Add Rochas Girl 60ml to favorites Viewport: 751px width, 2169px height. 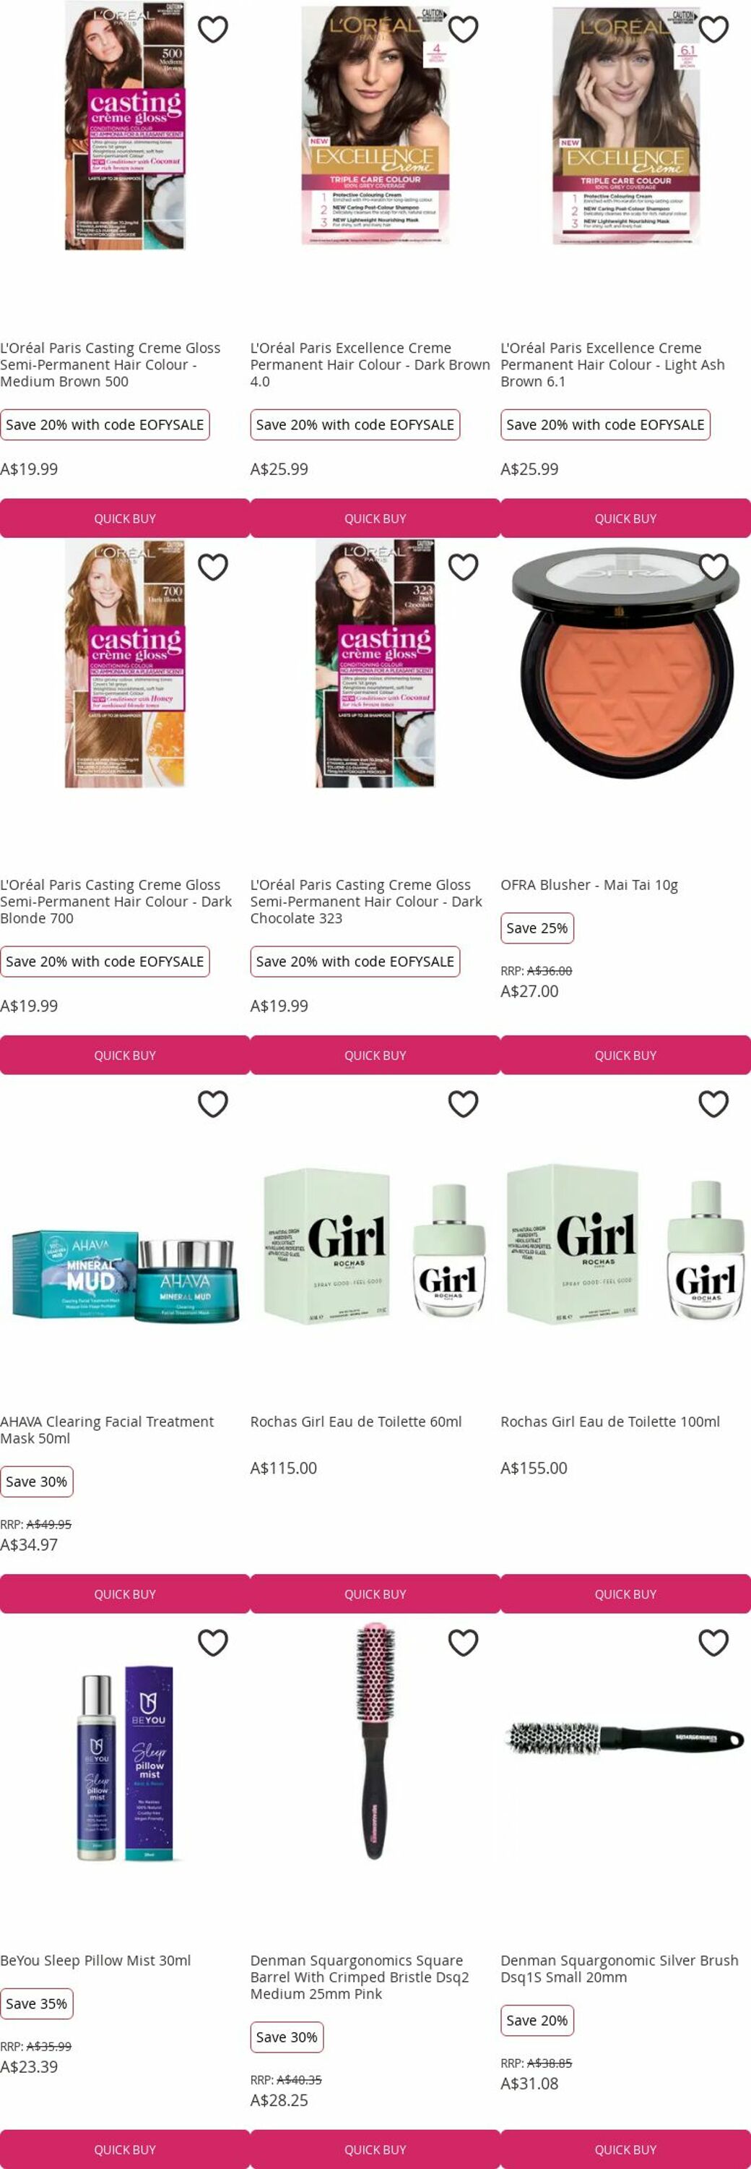click(464, 1104)
